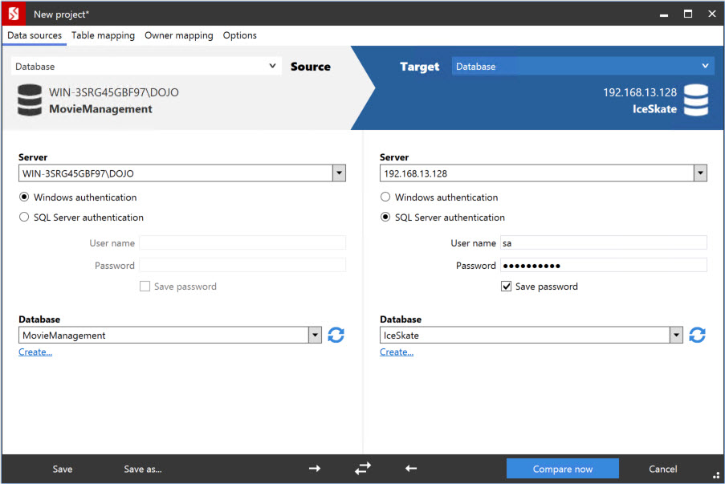Switch to the Data sources tab
This screenshot has width=725, height=484.
(x=35, y=35)
